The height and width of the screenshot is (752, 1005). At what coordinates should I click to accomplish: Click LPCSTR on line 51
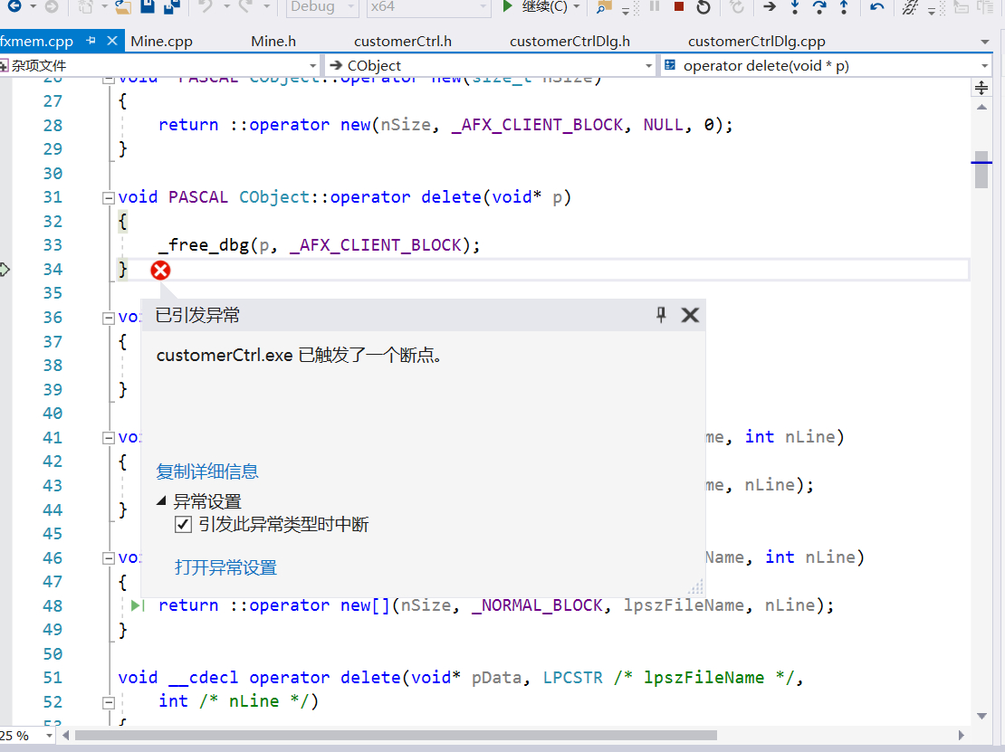coord(573,678)
